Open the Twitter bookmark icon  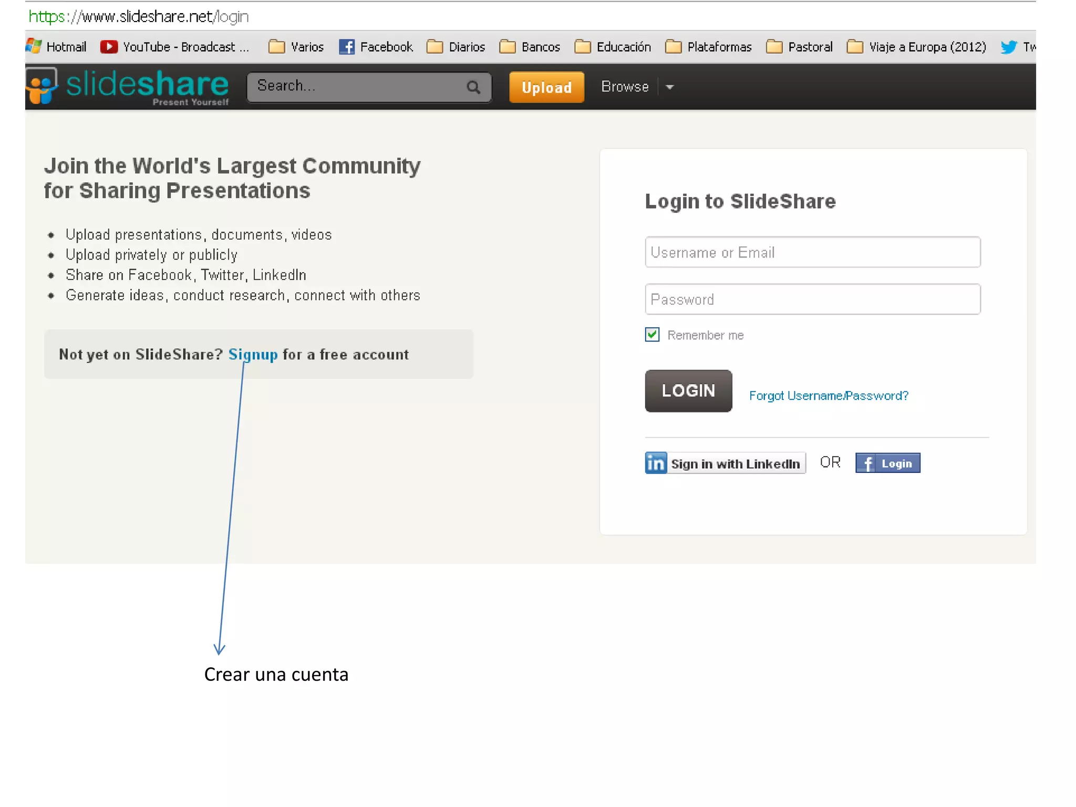point(1009,47)
